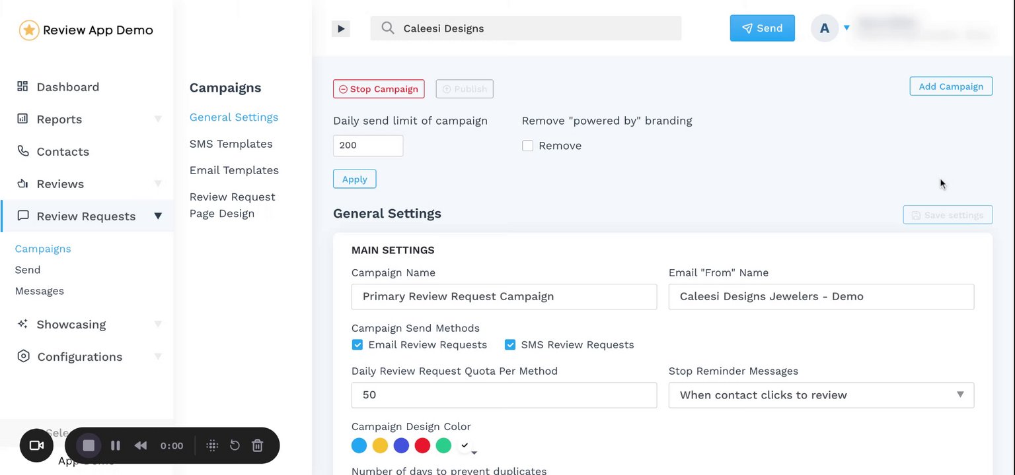Delete recording using trash icon
Viewport: 1015px width, 475px height.
[x=258, y=446]
